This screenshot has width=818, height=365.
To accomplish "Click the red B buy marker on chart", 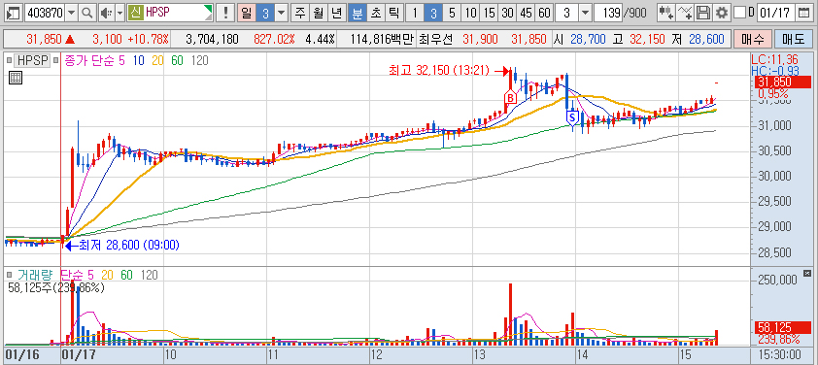I will coord(510,98).
